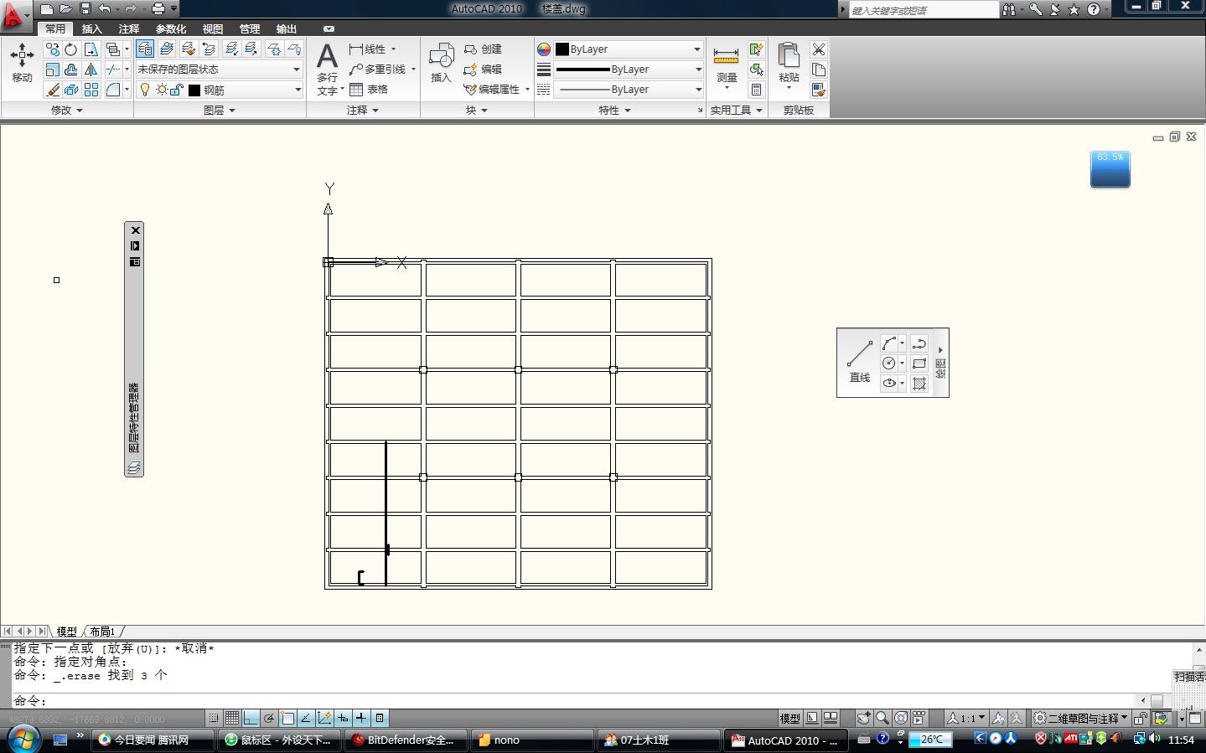The height and width of the screenshot is (753, 1206).
Task: Click the Paste (粘贴) icon
Action: tap(789, 65)
